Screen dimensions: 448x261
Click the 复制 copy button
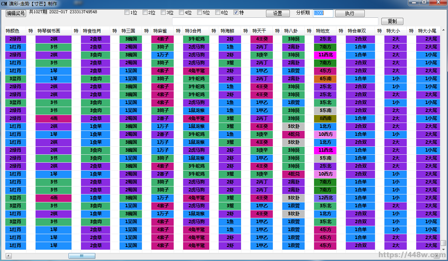pos(392,22)
